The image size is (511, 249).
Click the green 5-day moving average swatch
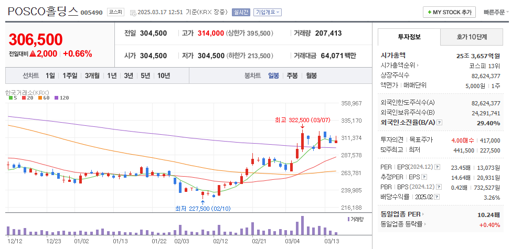pos(10,98)
